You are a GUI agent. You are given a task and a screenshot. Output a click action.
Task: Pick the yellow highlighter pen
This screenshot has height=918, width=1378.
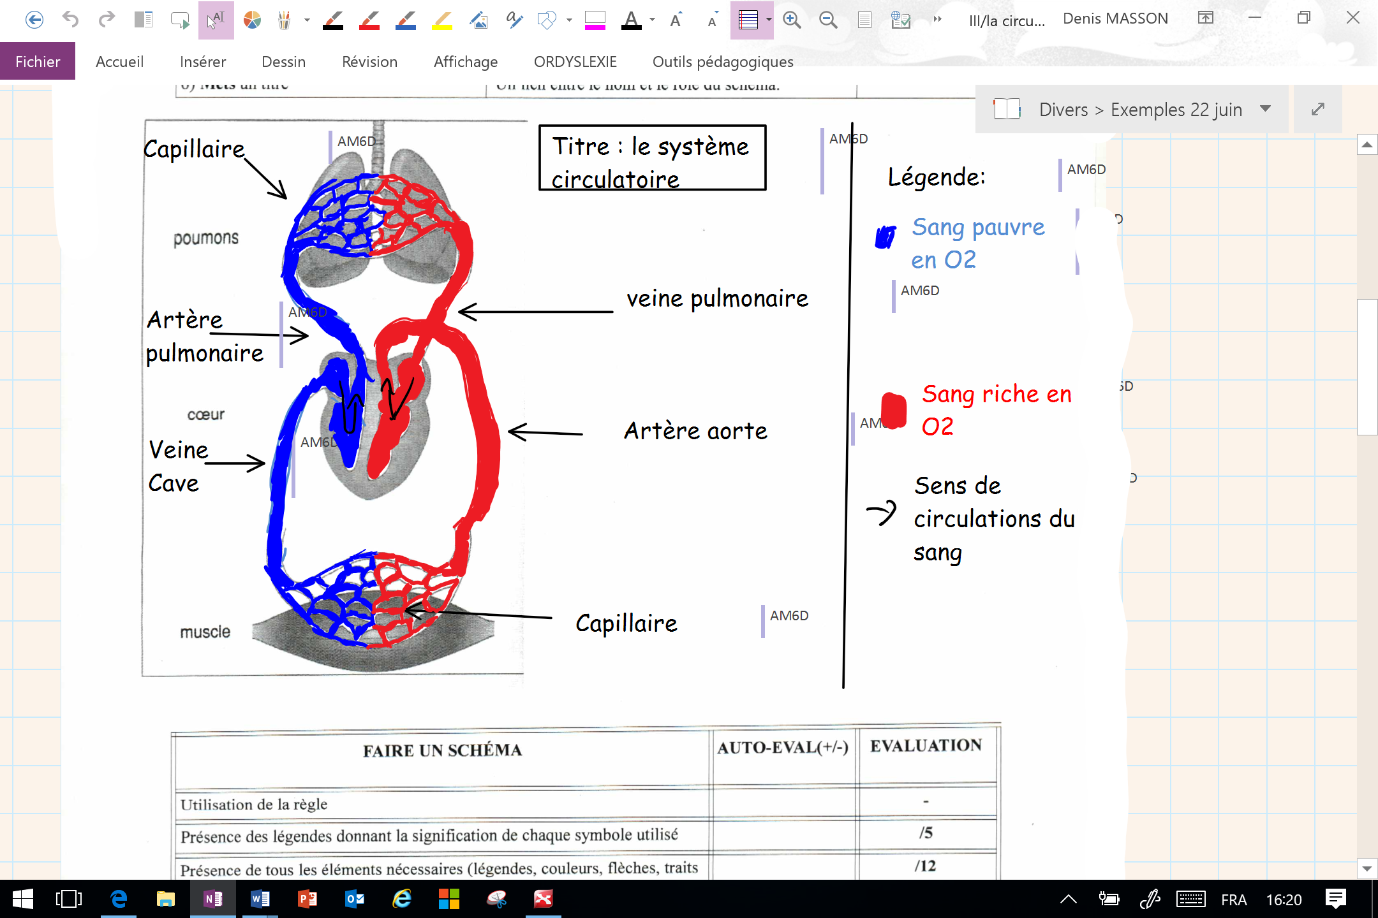(441, 20)
